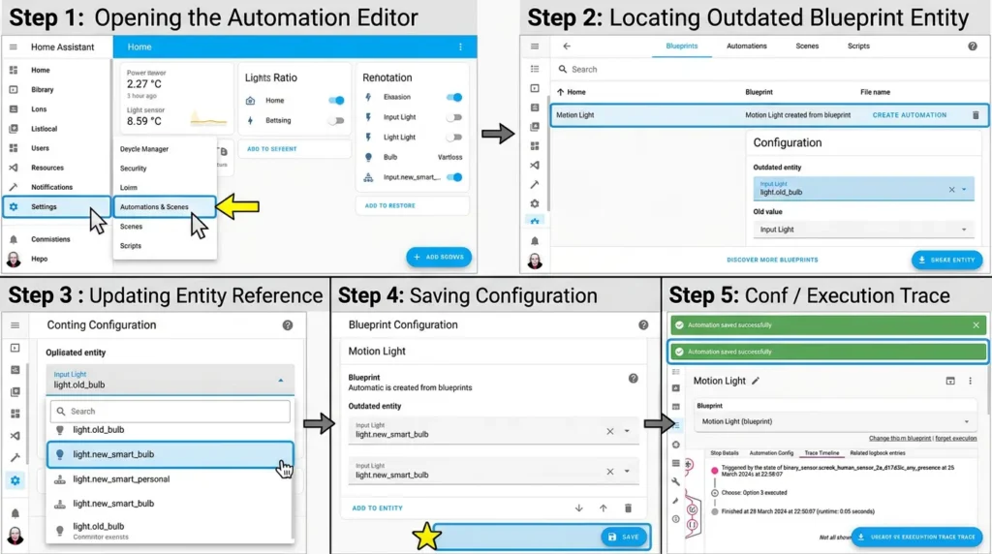The image size is (992, 554).
Task: Open Scripts entry in Step 1 submenu
Action: click(x=131, y=245)
